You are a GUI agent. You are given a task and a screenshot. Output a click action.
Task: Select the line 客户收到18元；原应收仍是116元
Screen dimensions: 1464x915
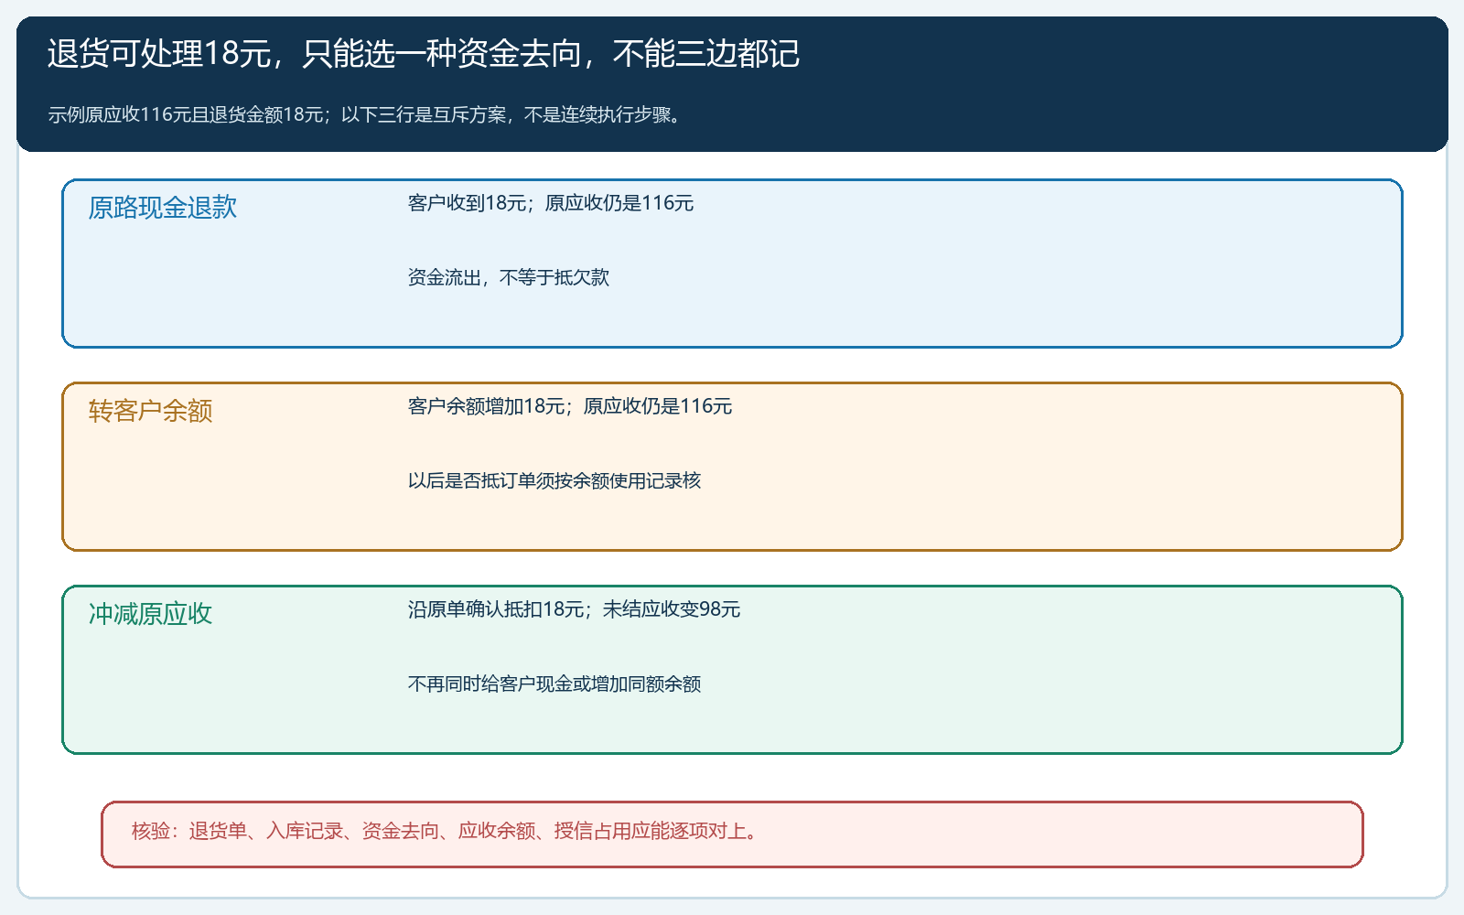pos(551,203)
